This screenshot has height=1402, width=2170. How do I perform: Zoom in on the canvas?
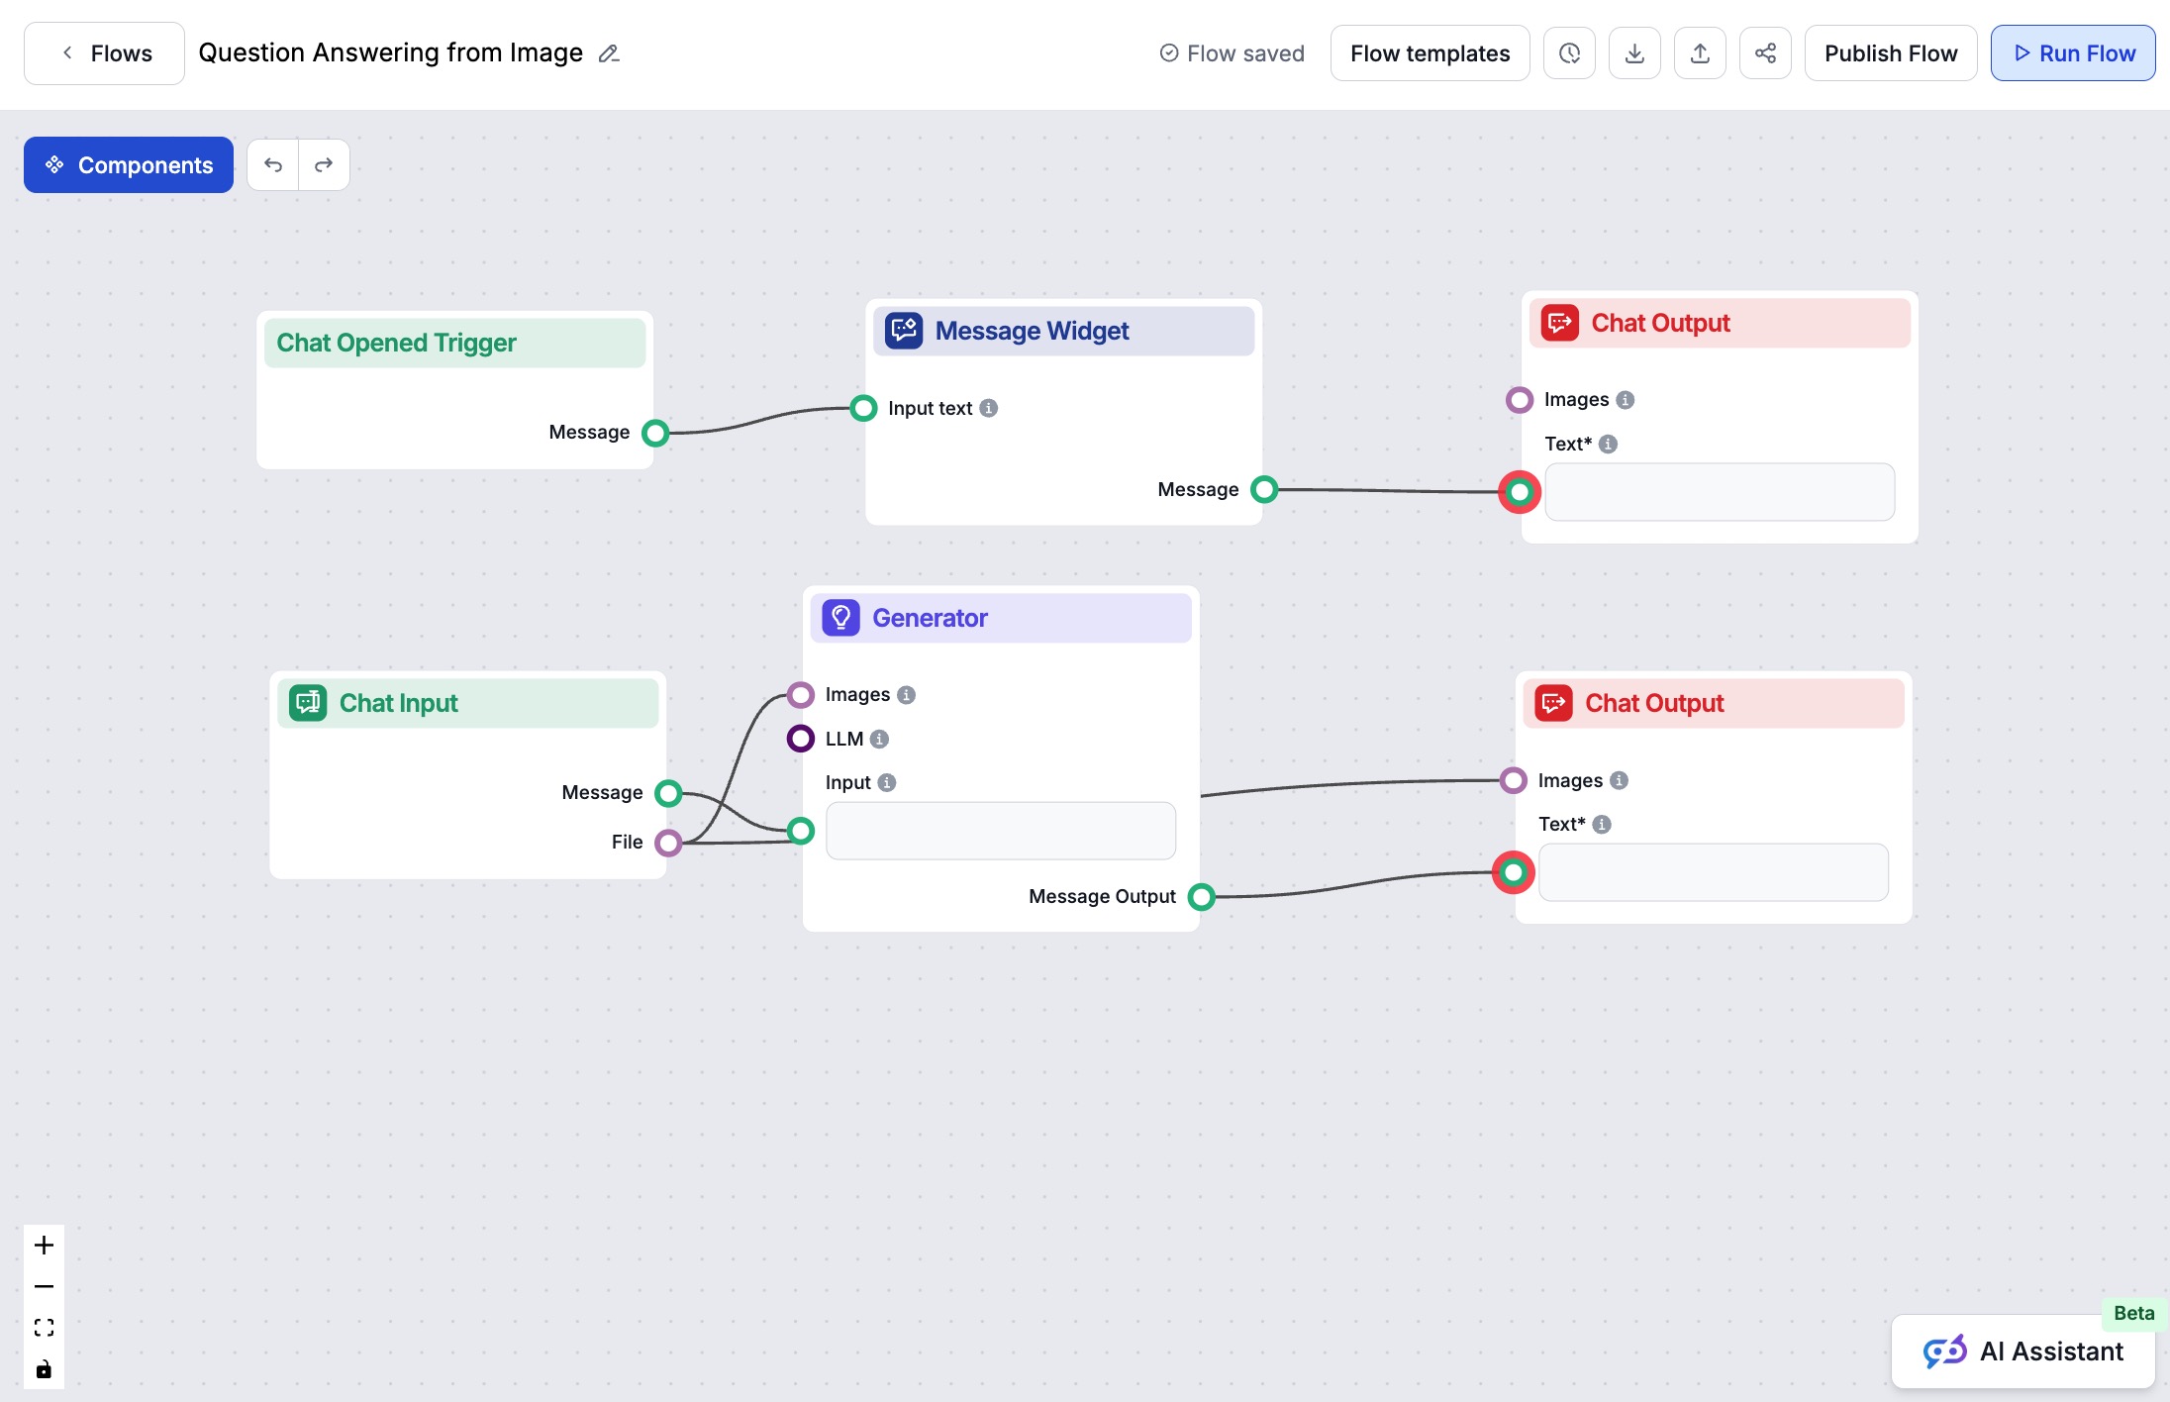[x=44, y=1246]
